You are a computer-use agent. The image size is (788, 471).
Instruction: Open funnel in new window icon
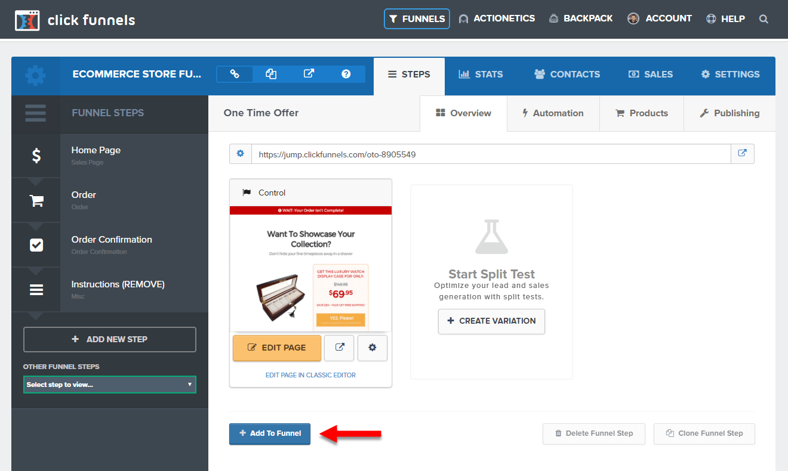coord(309,74)
